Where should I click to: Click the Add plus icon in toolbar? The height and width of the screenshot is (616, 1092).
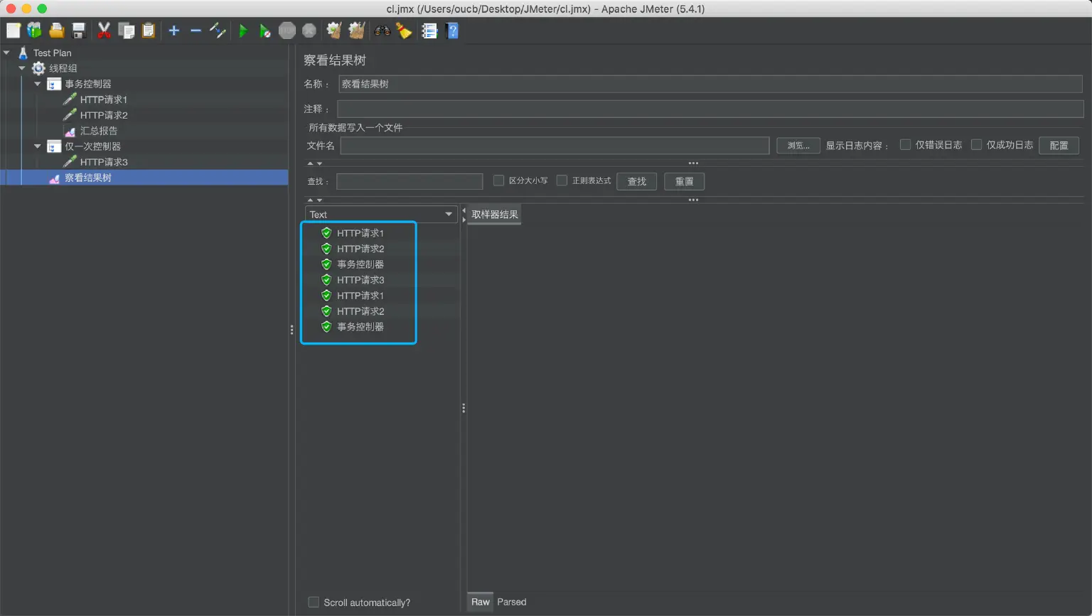[x=173, y=31]
